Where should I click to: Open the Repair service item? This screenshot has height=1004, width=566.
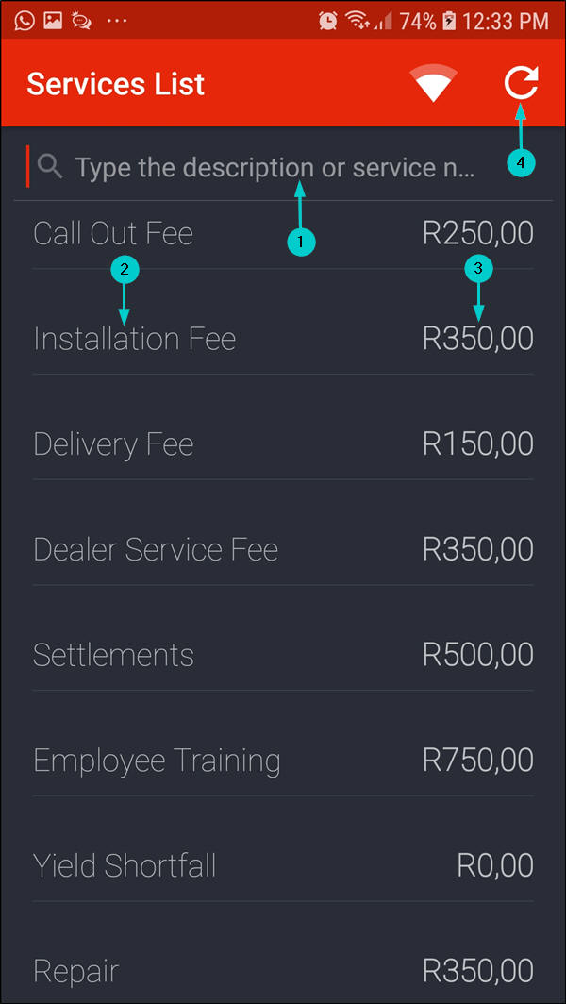[76, 971]
